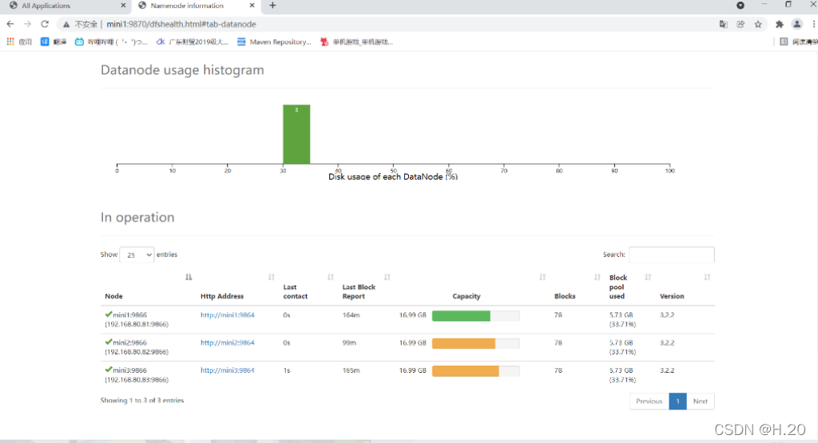
Task: Click the Showing 1 to 3 entries text
Action: point(142,400)
